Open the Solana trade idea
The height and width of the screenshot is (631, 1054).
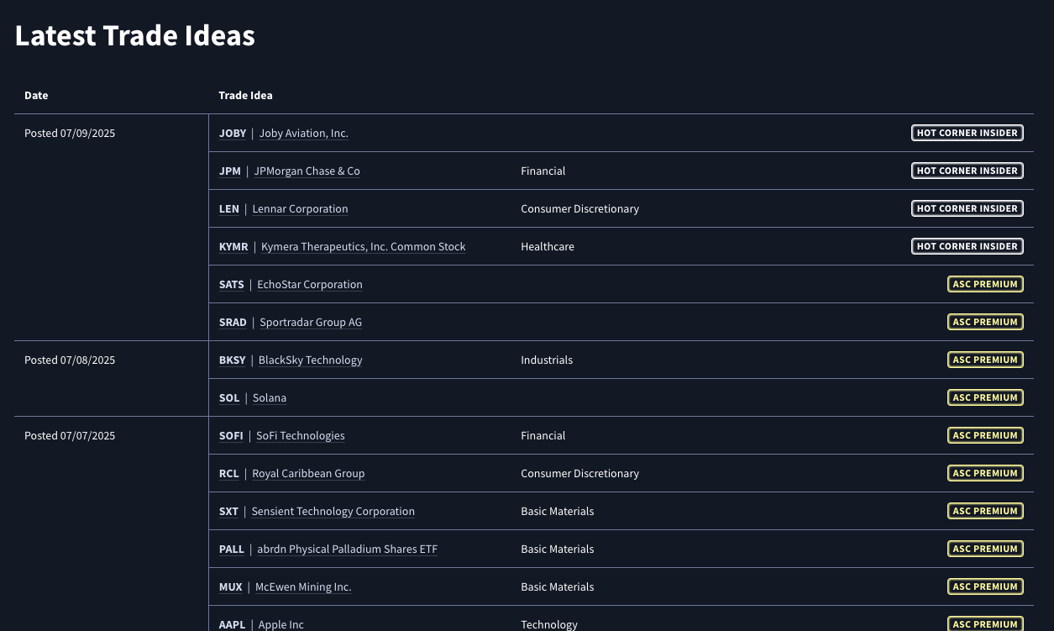[270, 398]
